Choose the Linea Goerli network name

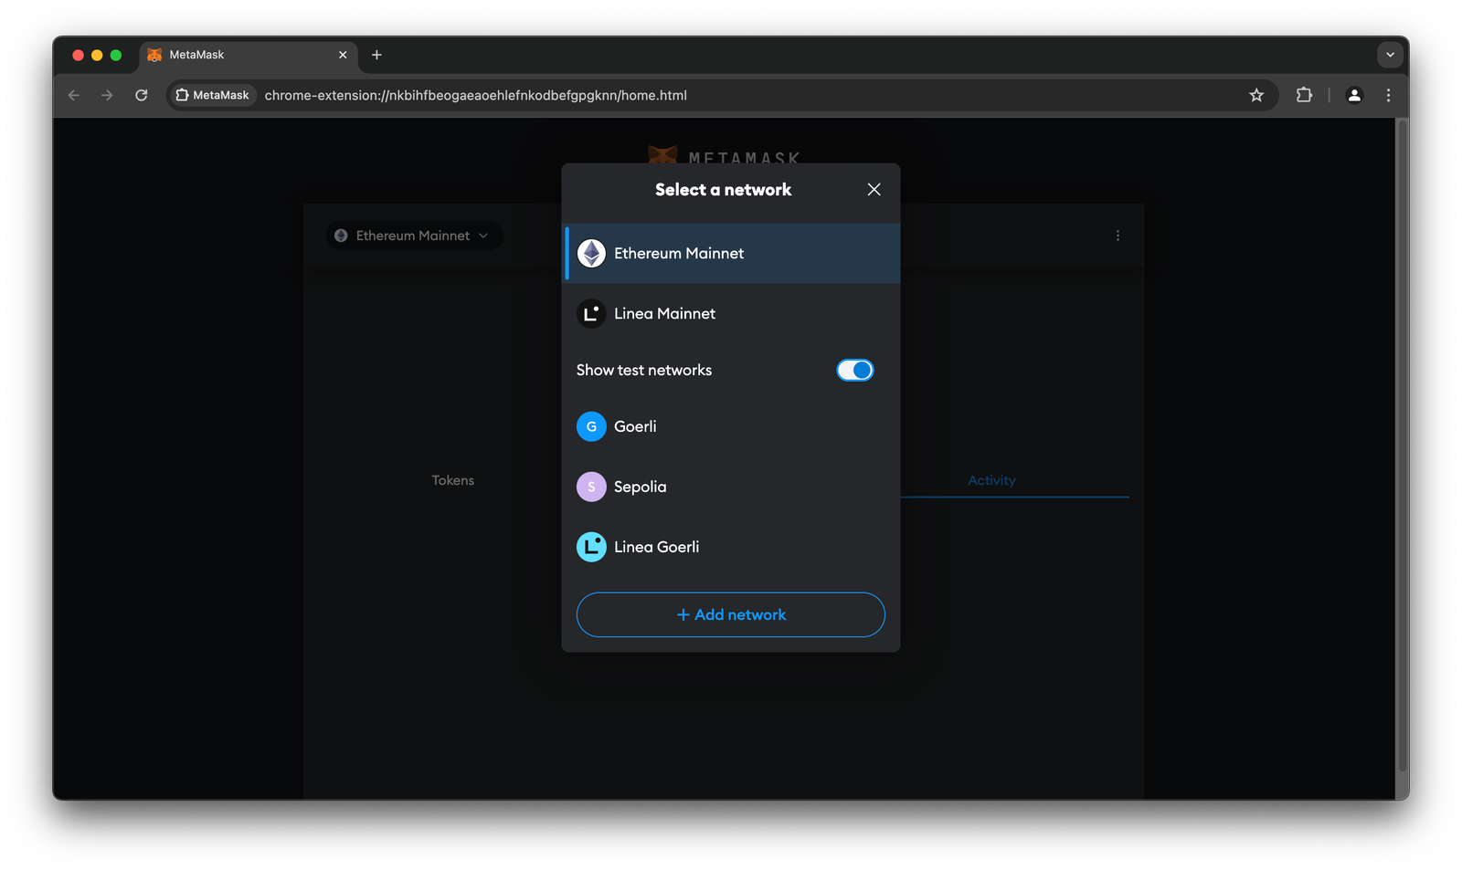coord(656,547)
